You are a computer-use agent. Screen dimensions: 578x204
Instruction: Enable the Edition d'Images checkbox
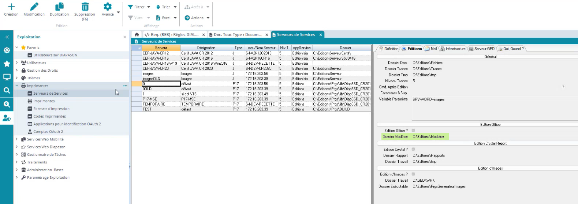[413, 174]
